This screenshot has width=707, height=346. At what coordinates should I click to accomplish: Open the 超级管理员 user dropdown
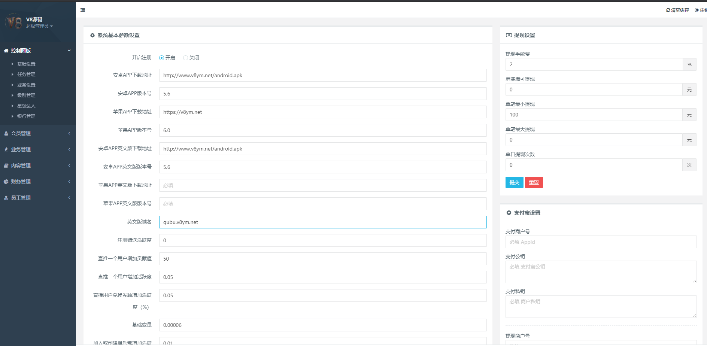coord(39,26)
